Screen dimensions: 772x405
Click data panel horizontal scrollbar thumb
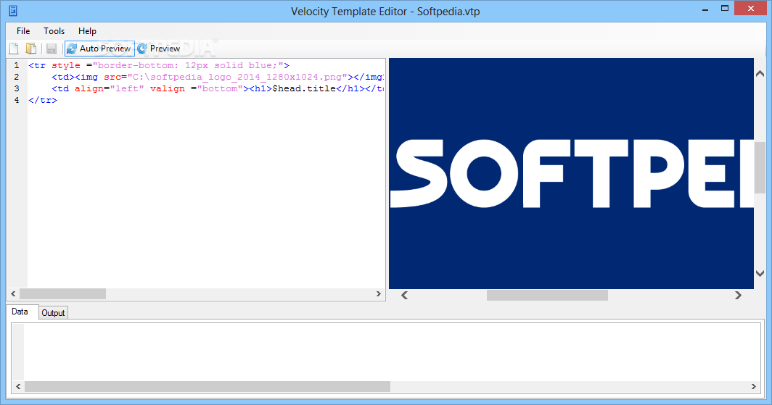pyautogui.click(x=208, y=386)
